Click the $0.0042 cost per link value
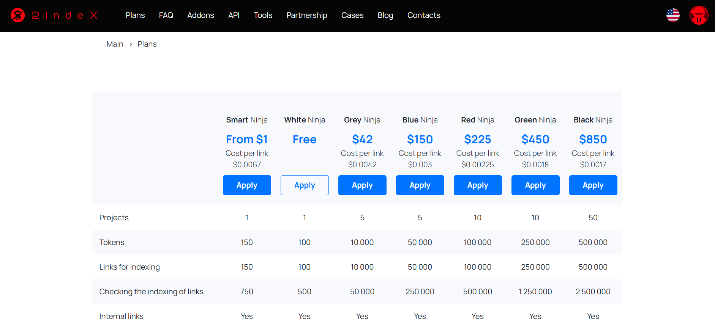Image resolution: width=715 pixels, height=328 pixels. (362, 165)
